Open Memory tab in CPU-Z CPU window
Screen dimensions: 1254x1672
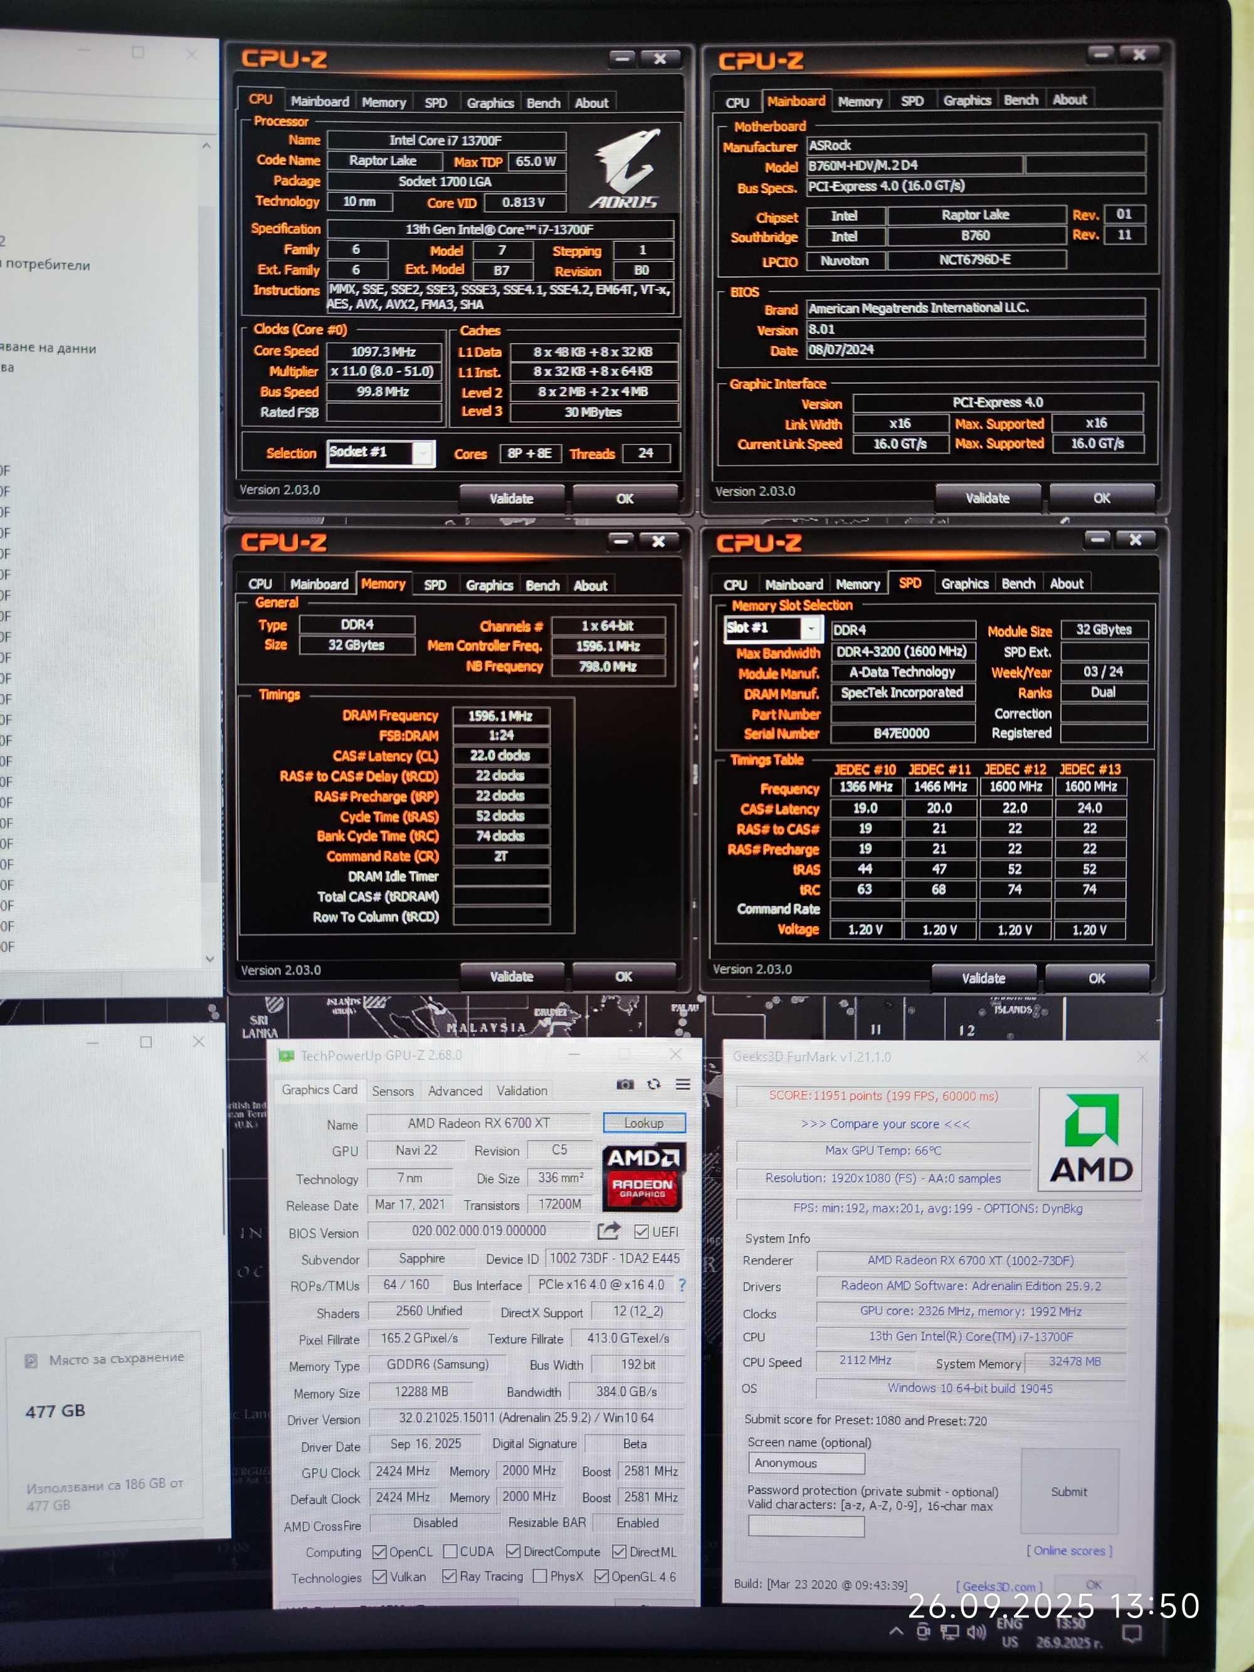[383, 103]
